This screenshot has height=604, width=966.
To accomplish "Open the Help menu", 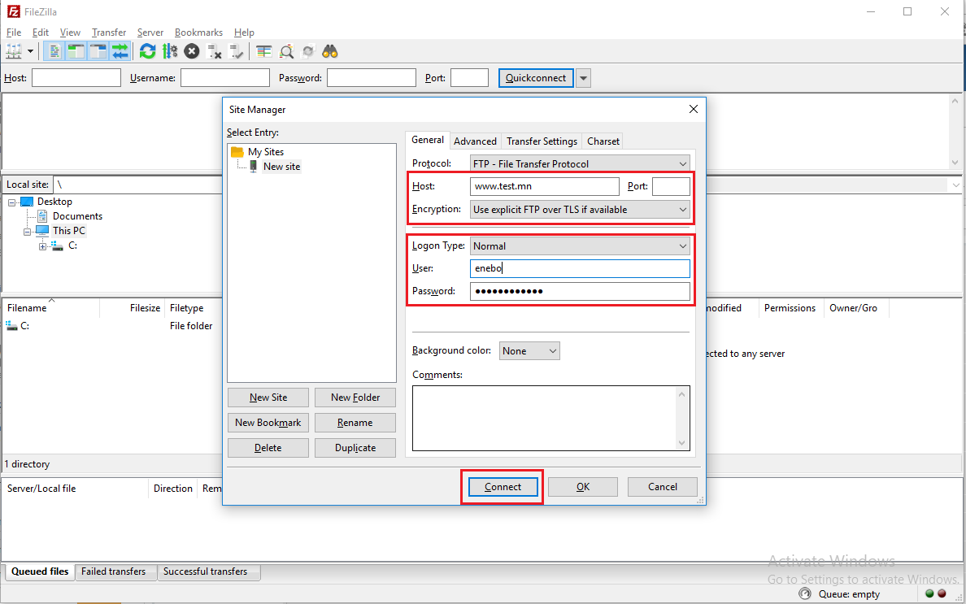I will click(x=244, y=33).
